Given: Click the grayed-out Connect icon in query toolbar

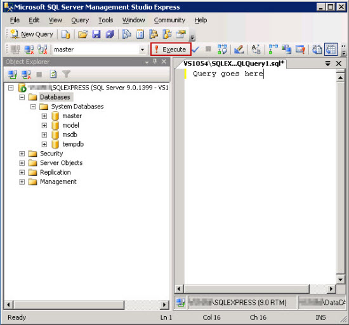Looking at the screenshot, I should pos(15,50).
